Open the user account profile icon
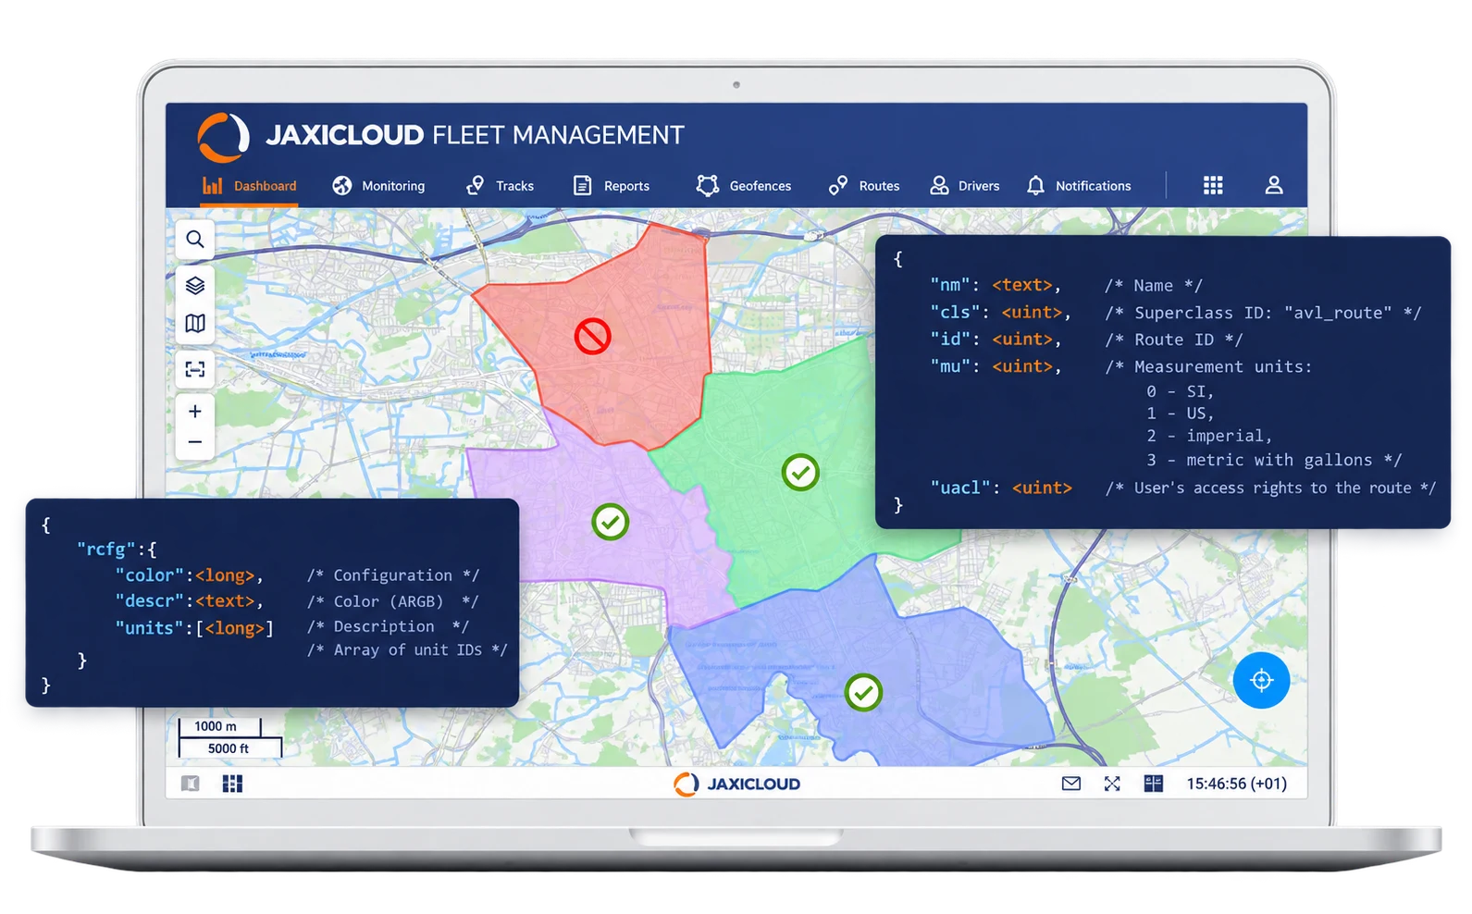The width and height of the screenshot is (1472, 914). (1274, 185)
